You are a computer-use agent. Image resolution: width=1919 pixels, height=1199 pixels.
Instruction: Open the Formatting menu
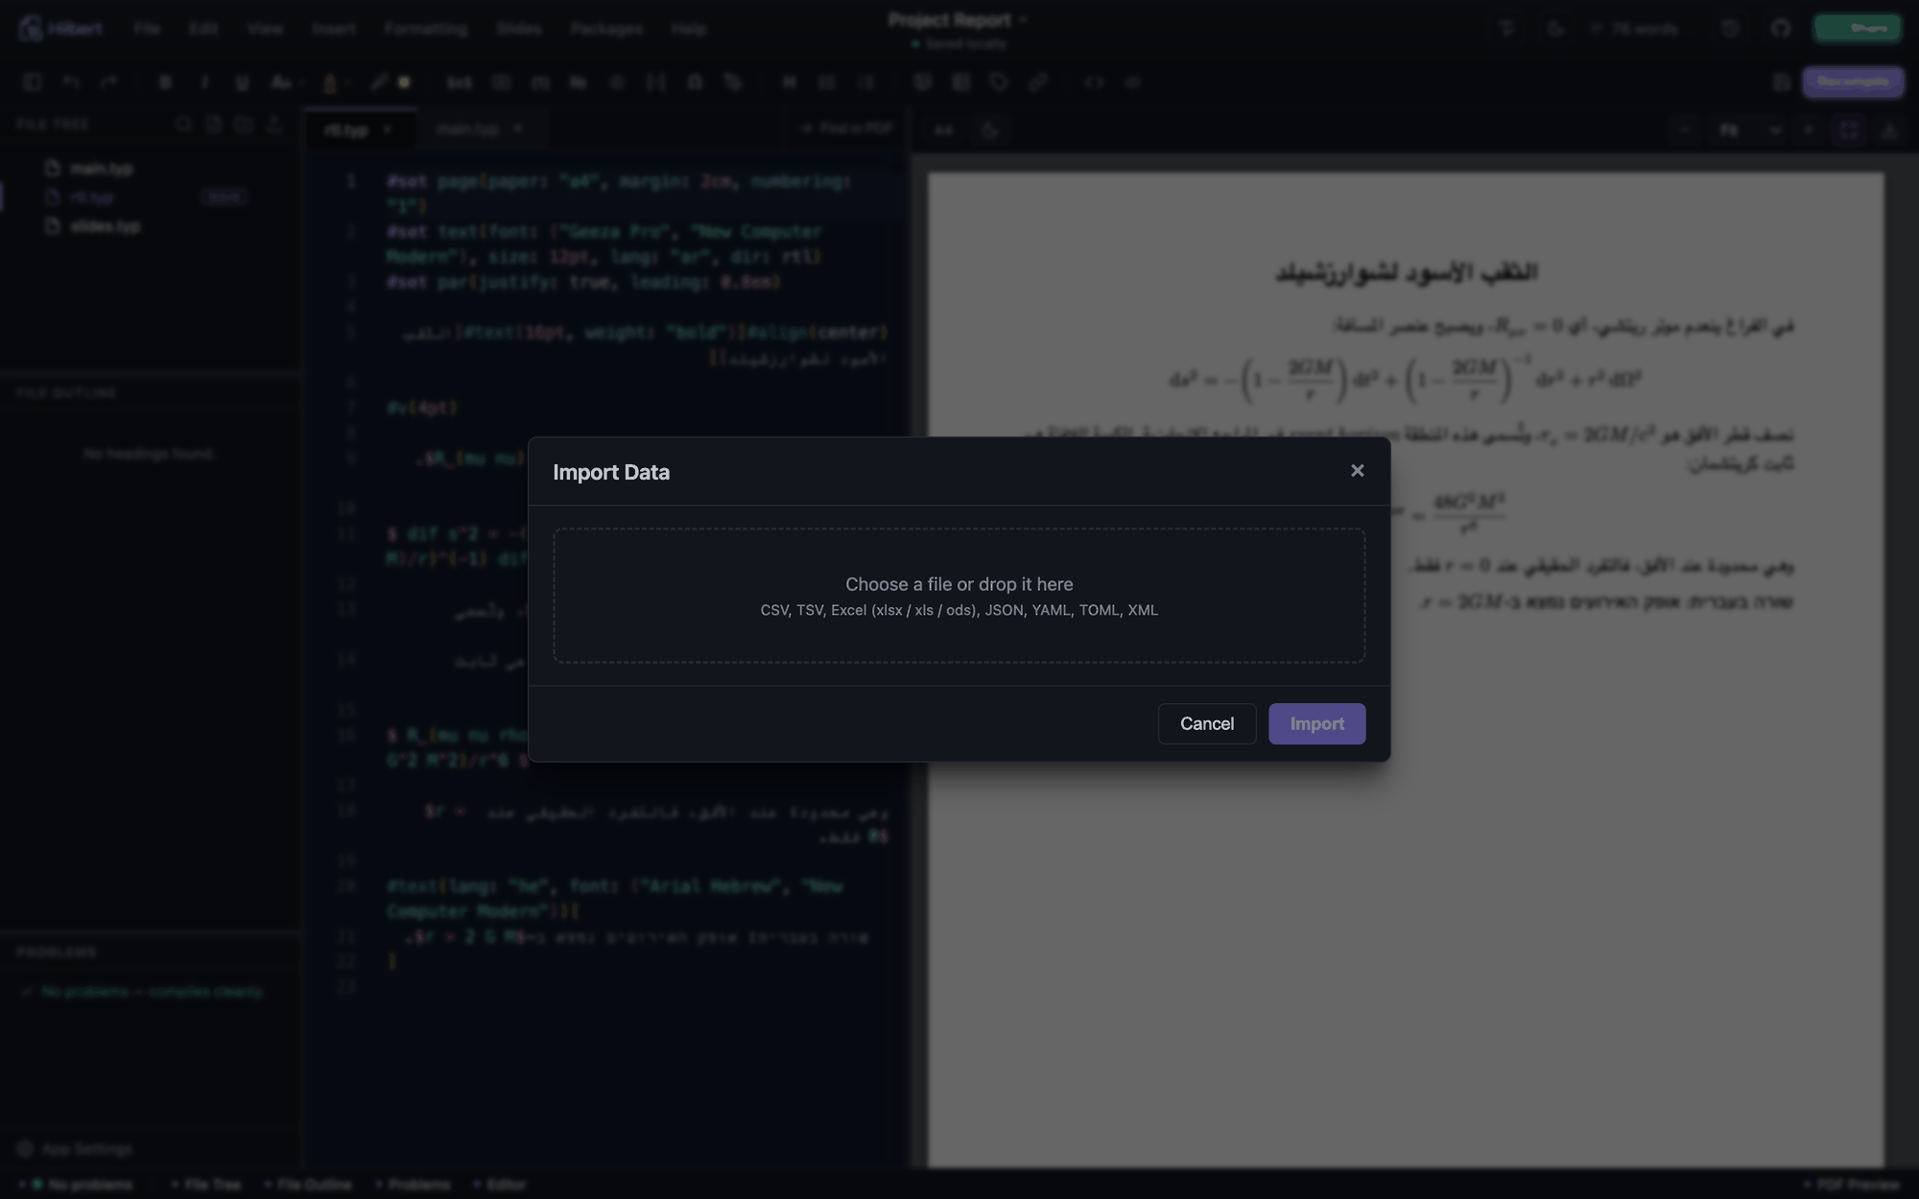click(425, 29)
